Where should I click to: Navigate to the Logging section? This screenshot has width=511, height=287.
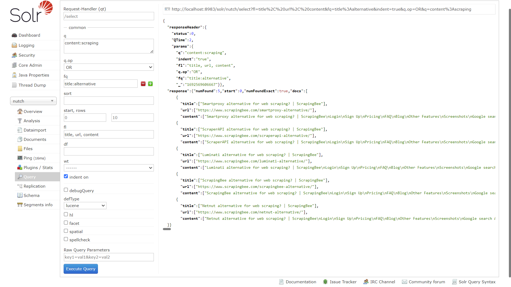(26, 45)
